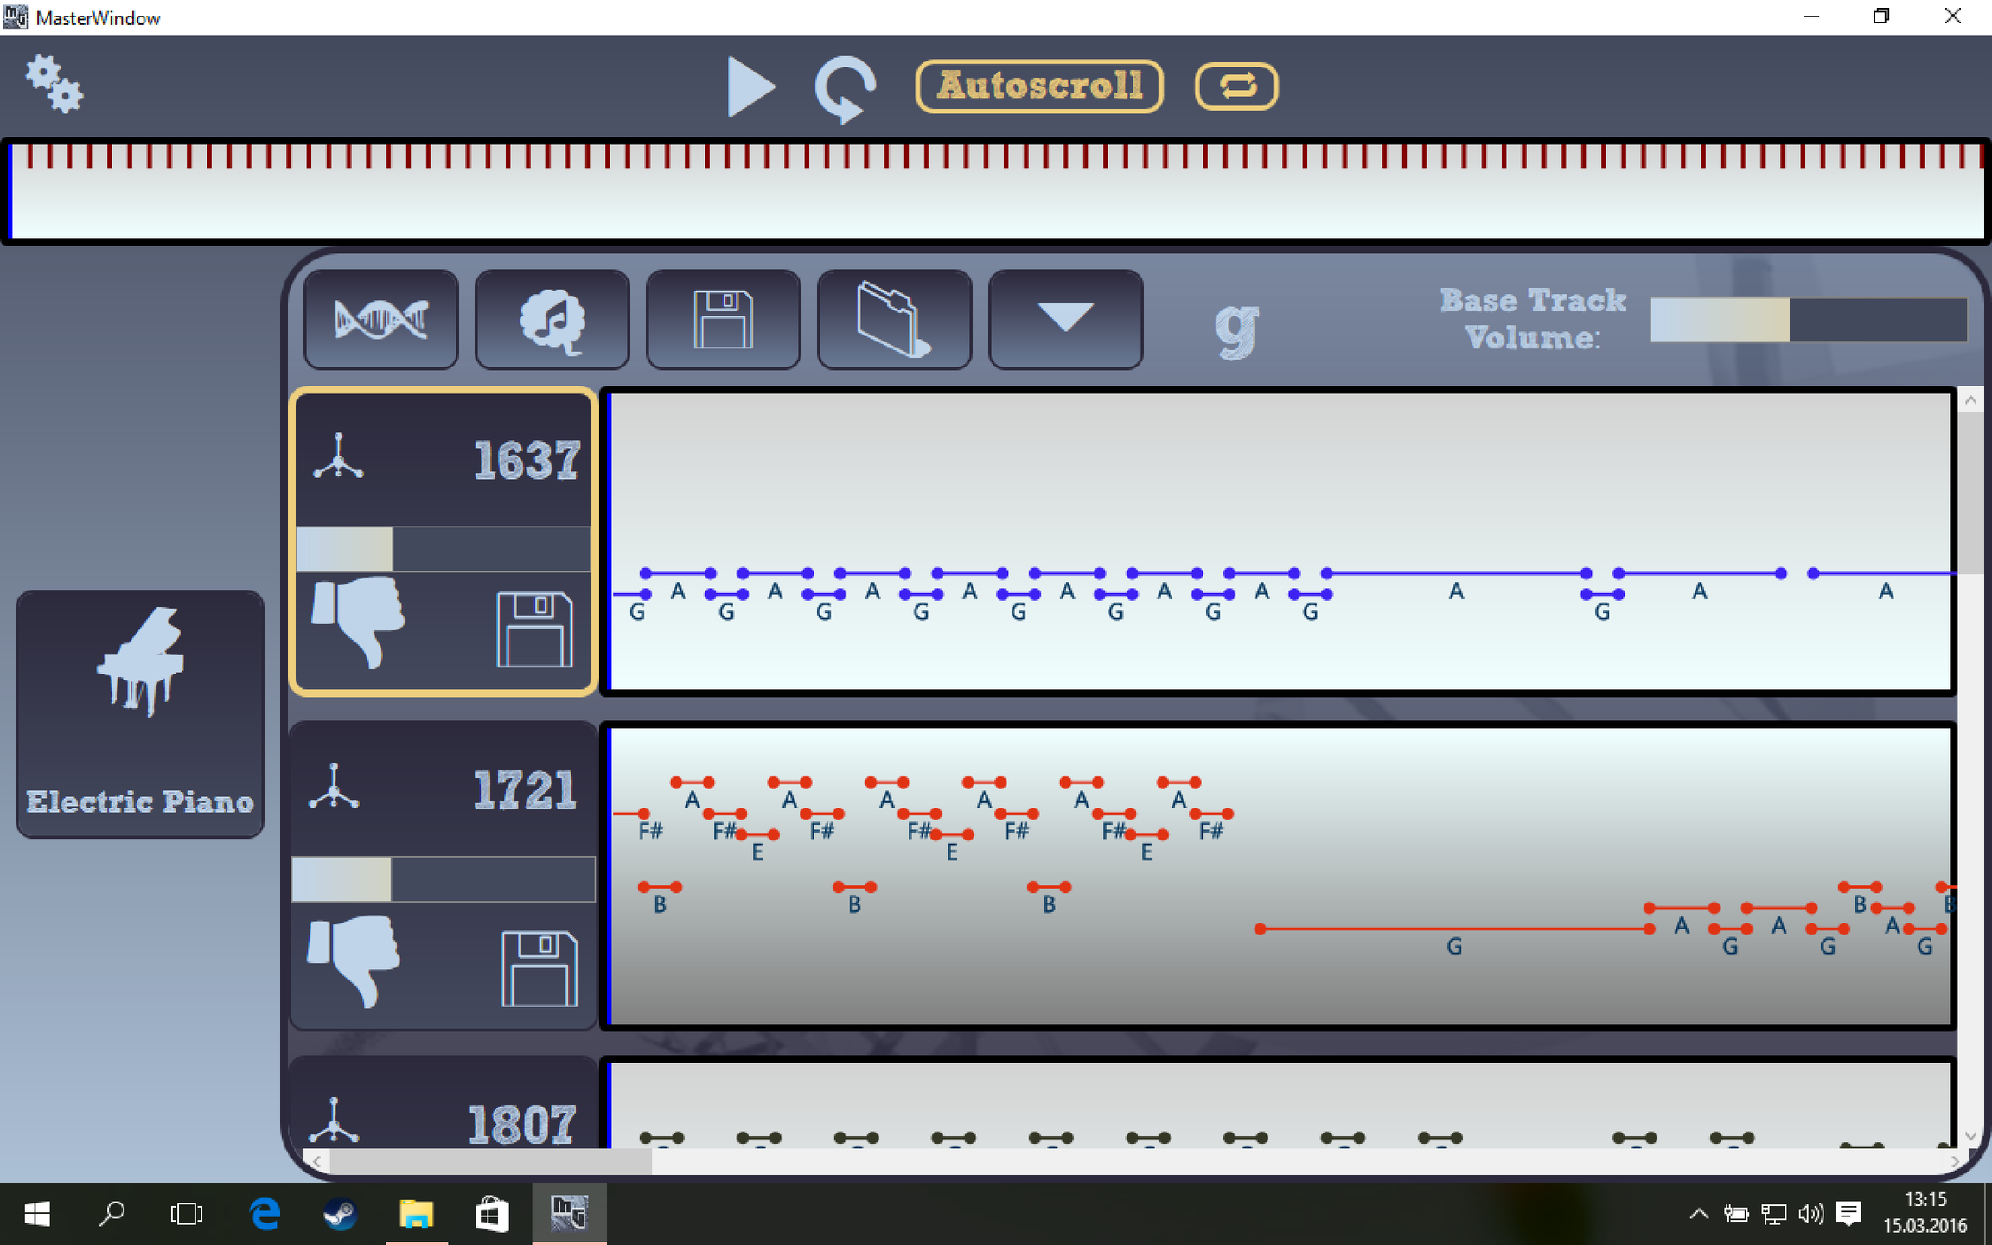This screenshot has width=1992, height=1245.
Task: Expand the down-arrow dropdown button
Action: click(1064, 318)
